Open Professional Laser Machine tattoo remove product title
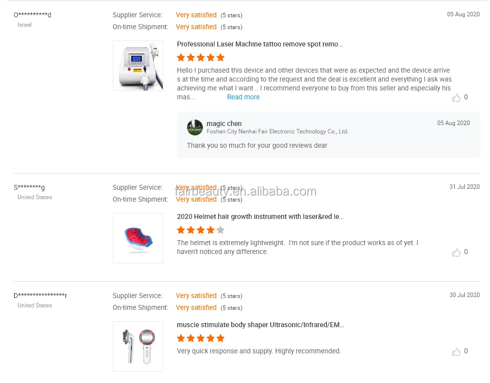 [x=259, y=44]
